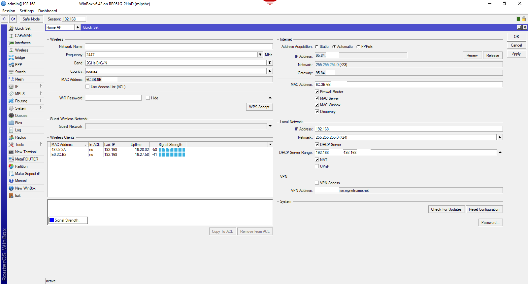Detach Quick Set window using title bar icon
This screenshot has height=284, width=528.
click(519, 27)
